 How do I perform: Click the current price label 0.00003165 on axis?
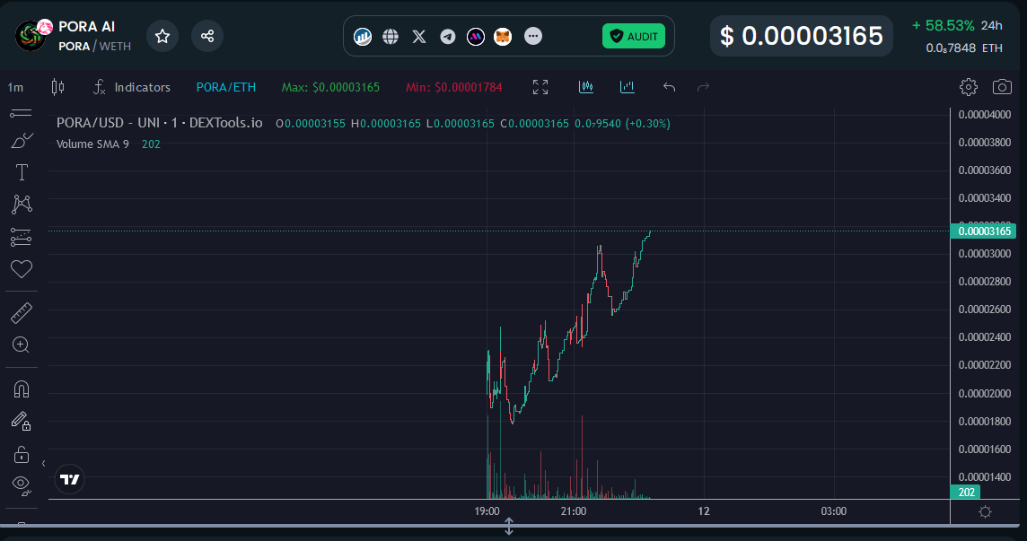click(x=983, y=231)
